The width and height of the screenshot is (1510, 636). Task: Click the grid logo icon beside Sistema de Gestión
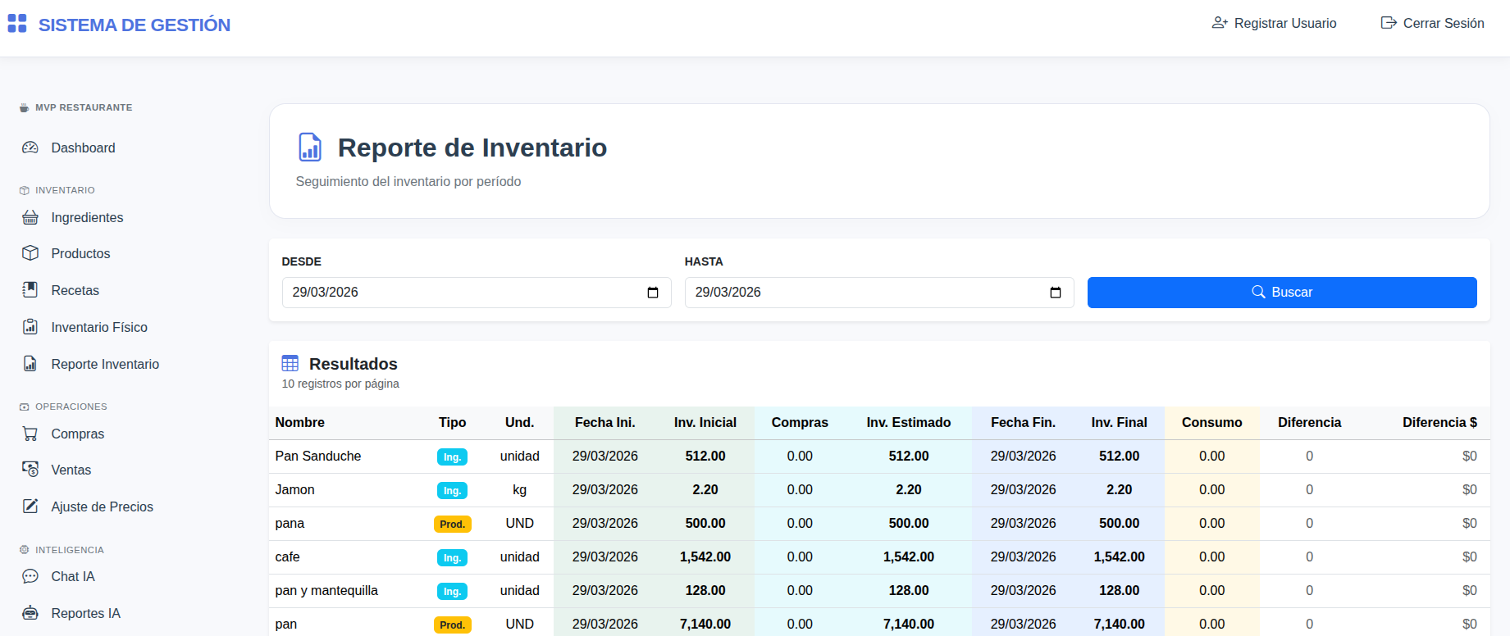coord(17,23)
